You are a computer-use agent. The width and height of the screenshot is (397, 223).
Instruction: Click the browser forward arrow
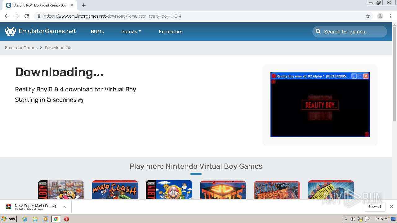(17, 16)
